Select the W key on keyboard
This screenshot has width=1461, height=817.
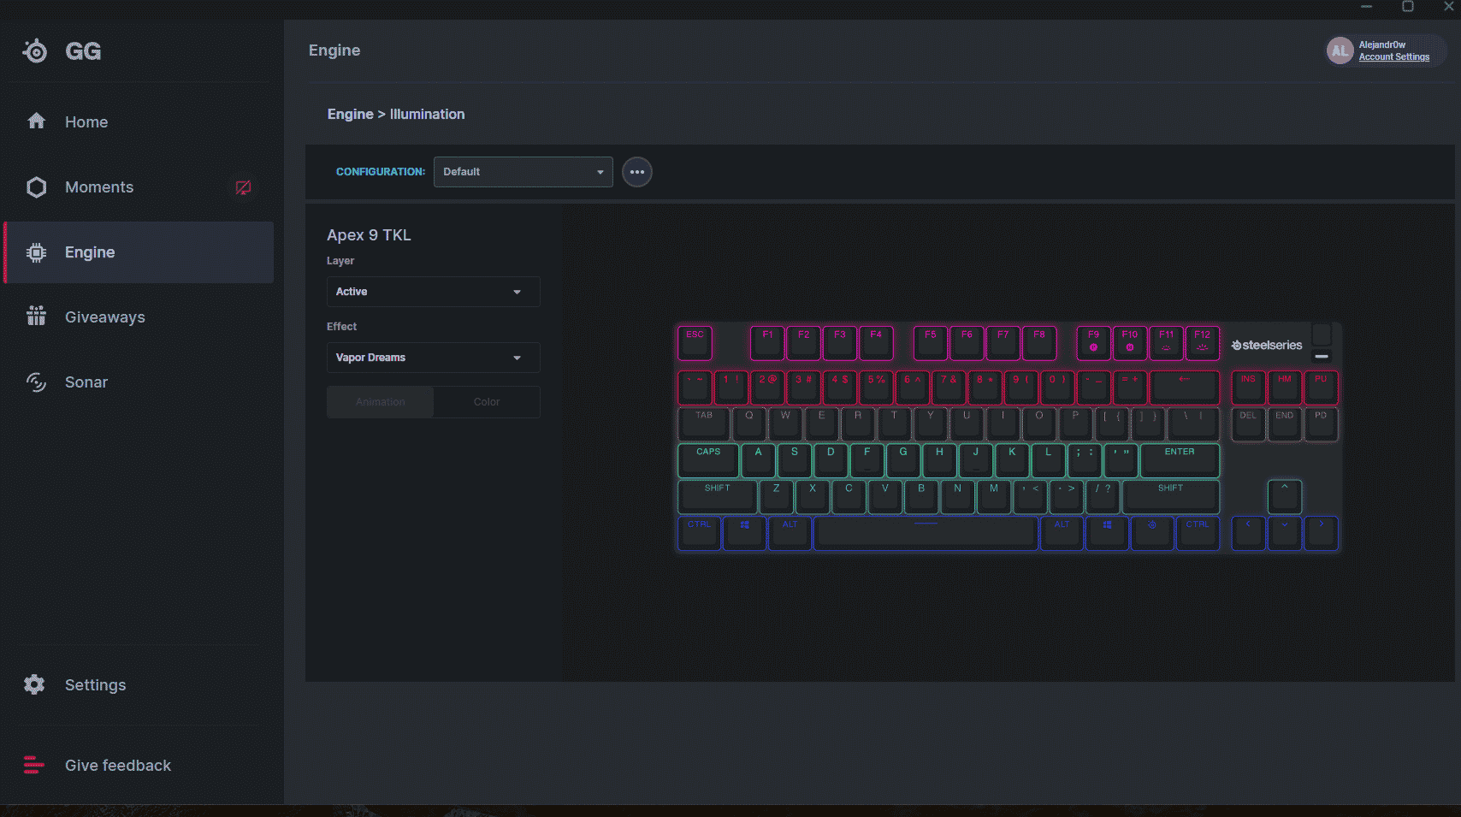(785, 424)
